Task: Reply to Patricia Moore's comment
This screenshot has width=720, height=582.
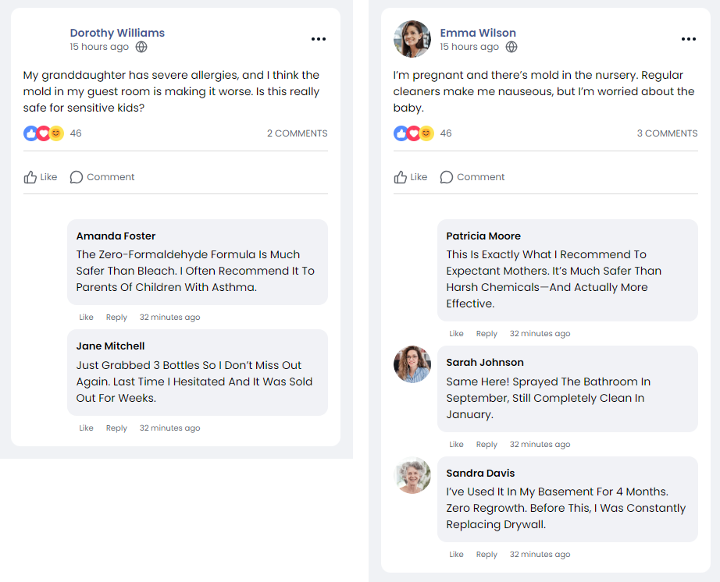Action: [487, 334]
